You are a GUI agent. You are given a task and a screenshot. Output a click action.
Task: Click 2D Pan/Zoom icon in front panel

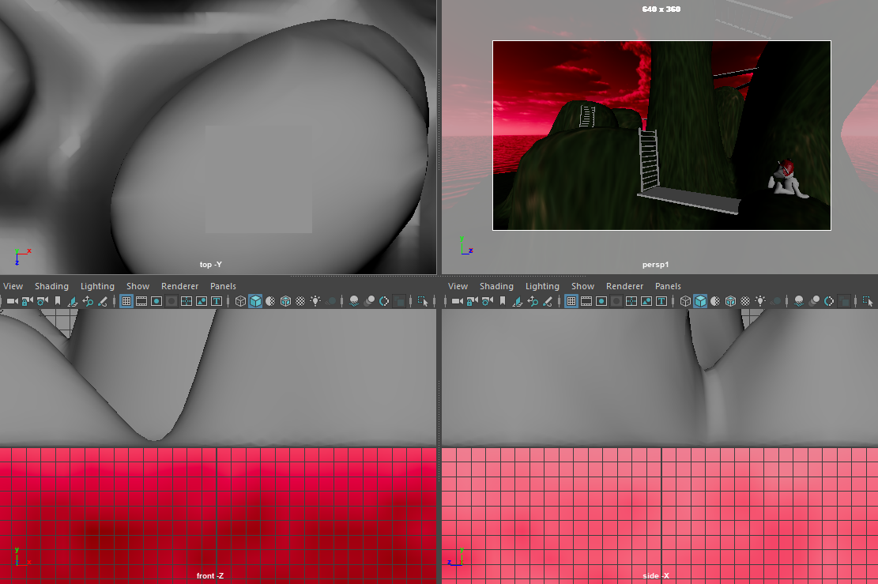tap(88, 301)
